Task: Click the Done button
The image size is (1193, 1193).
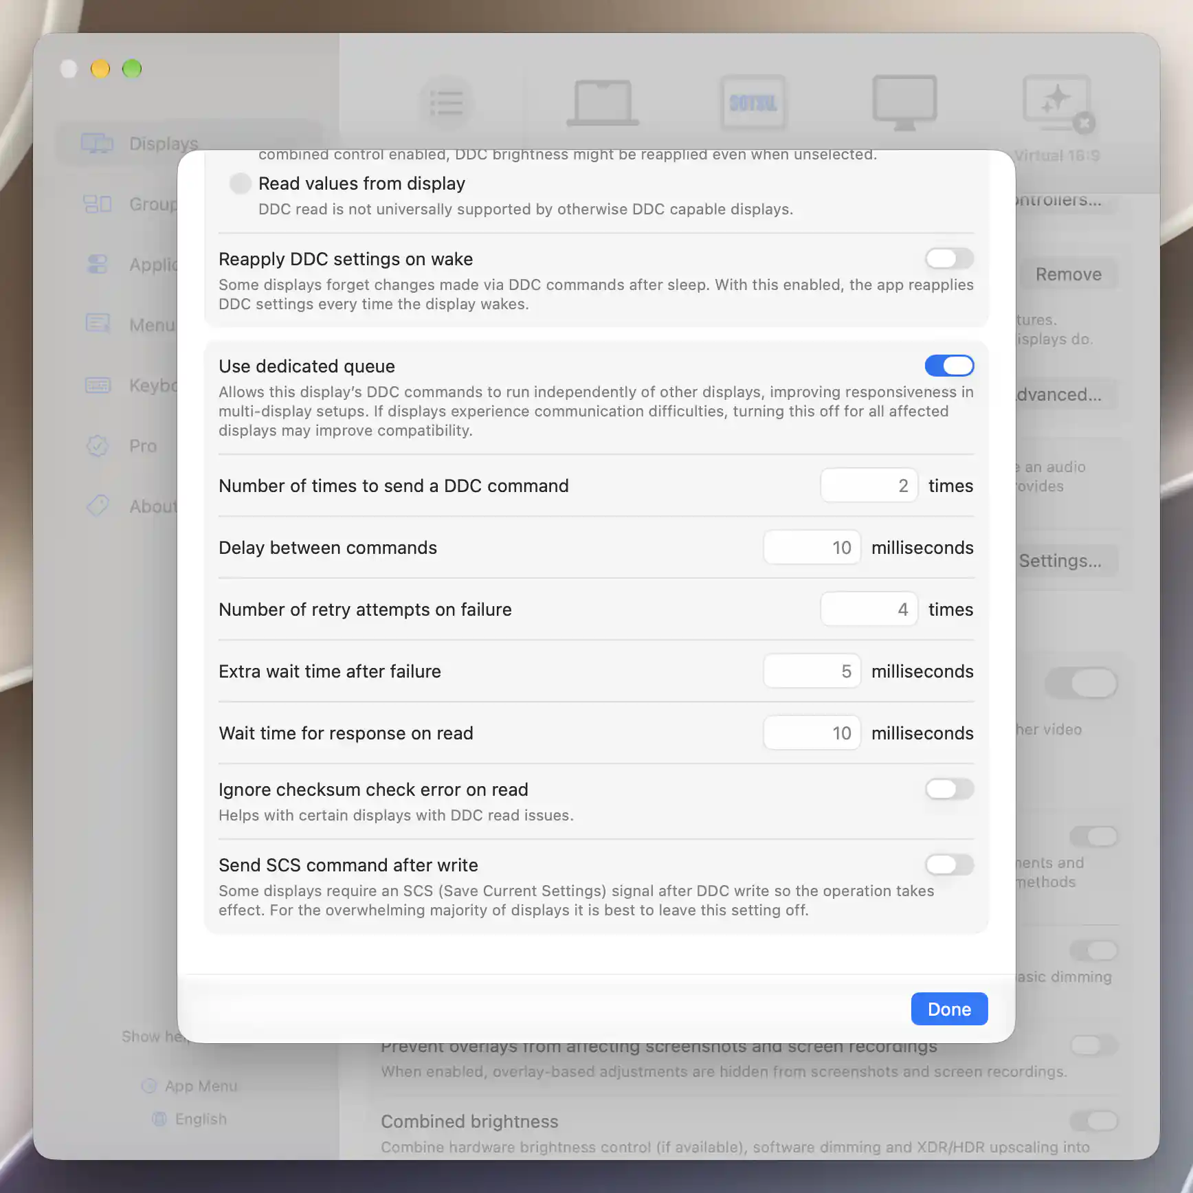Action: 949,1009
